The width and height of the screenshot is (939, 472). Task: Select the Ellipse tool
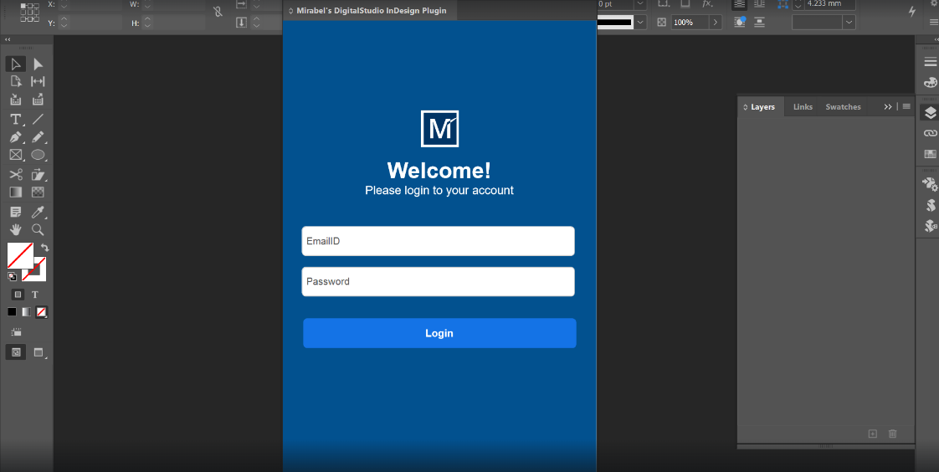pyautogui.click(x=38, y=155)
